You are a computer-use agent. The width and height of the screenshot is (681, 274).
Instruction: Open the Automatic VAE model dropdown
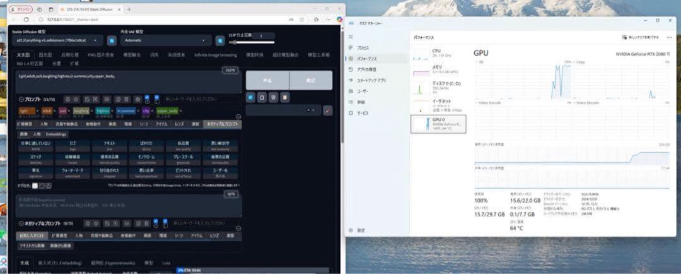click(x=166, y=40)
